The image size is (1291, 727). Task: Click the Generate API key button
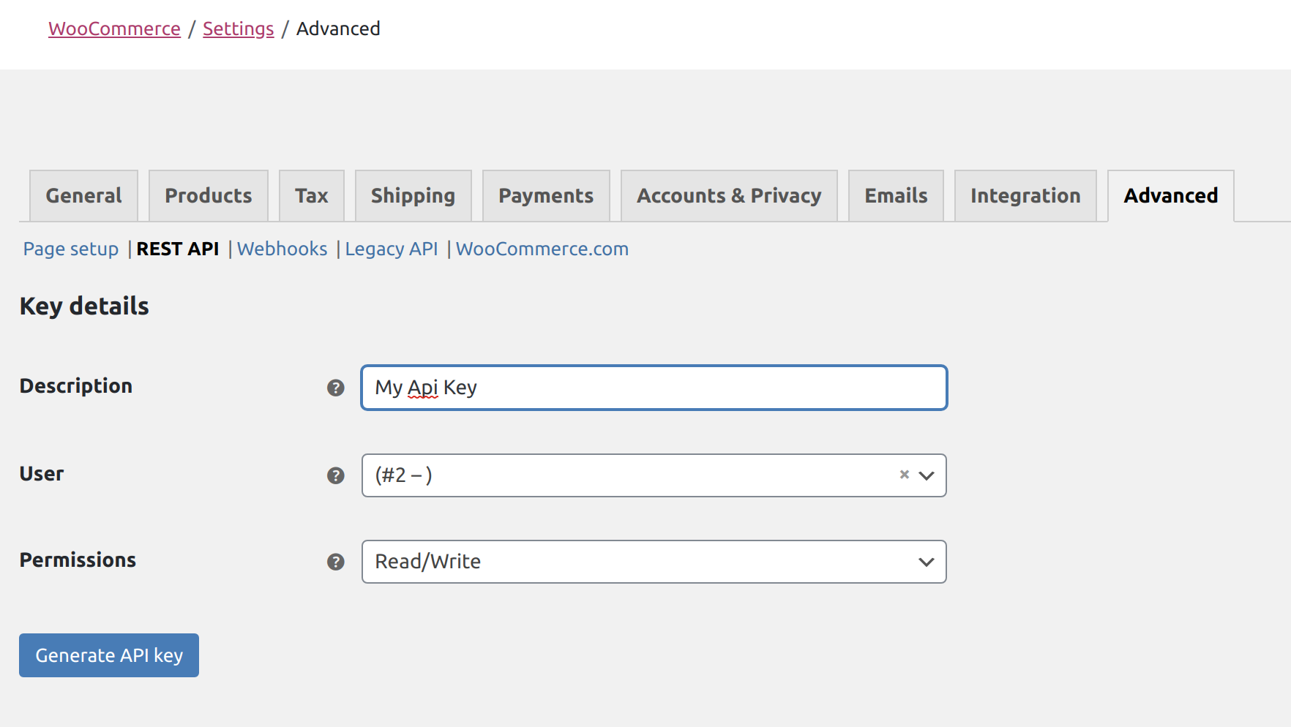[109, 655]
